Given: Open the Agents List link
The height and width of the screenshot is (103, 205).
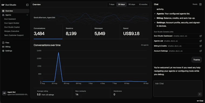Looking at the screenshot, I should (158, 41).
